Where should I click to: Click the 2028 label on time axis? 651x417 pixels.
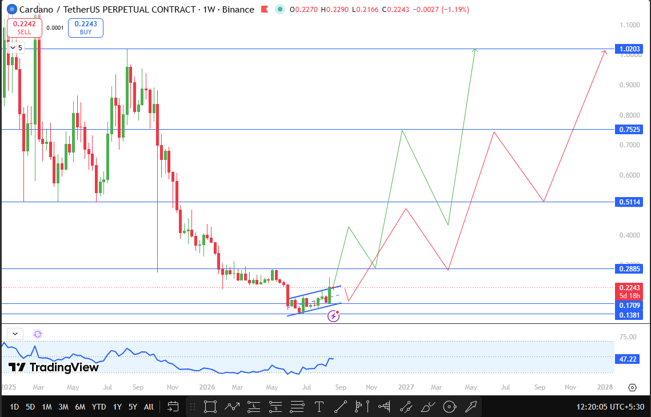pos(605,387)
